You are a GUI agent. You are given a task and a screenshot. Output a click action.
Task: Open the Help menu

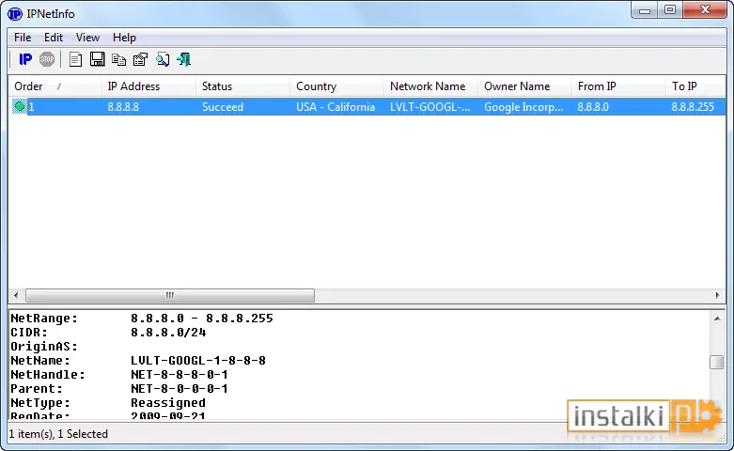tap(124, 38)
